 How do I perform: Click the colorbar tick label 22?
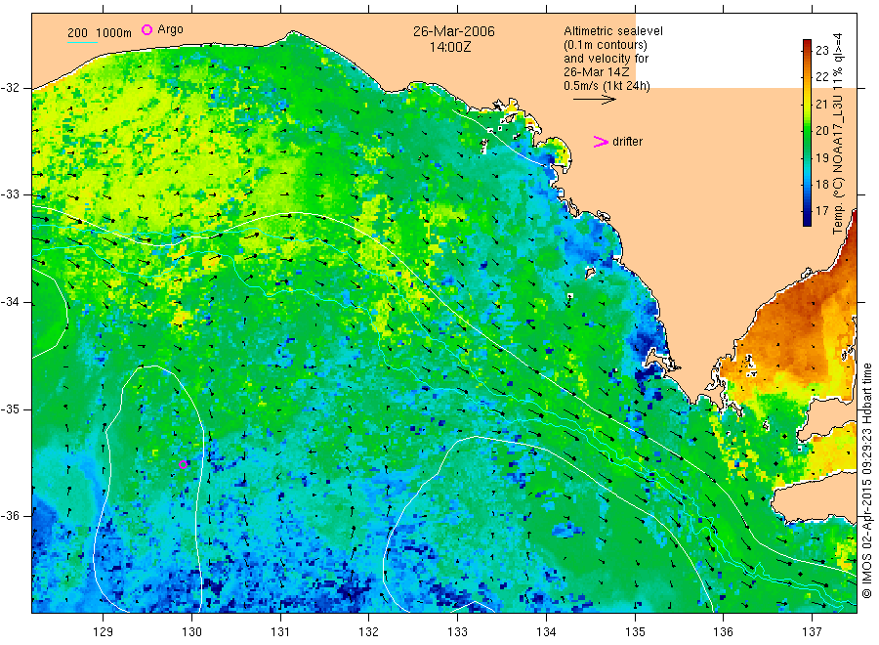821,77
